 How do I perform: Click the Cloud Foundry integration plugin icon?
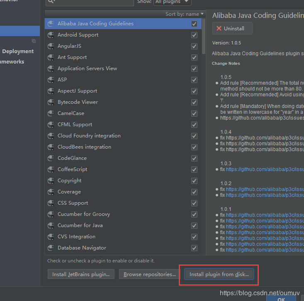(x=51, y=136)
